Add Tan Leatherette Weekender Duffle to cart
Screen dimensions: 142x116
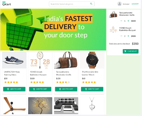tap(66, 89)
